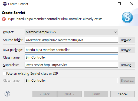138x101 pixels.
Task: Click the Java package: label
Action: tap(13, 50)
